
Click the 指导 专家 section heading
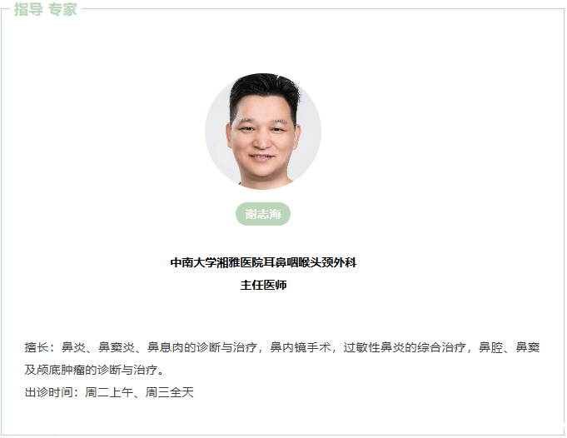[x=46, y=9]
